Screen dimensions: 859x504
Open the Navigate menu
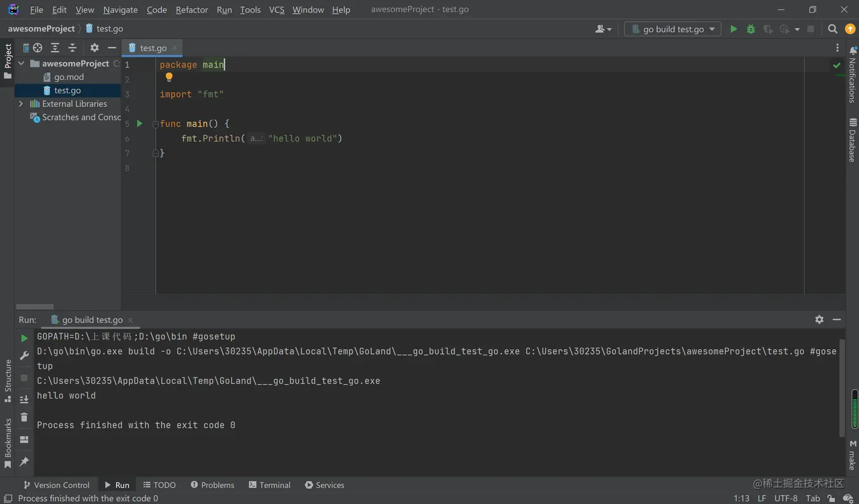tap(120, 10)
